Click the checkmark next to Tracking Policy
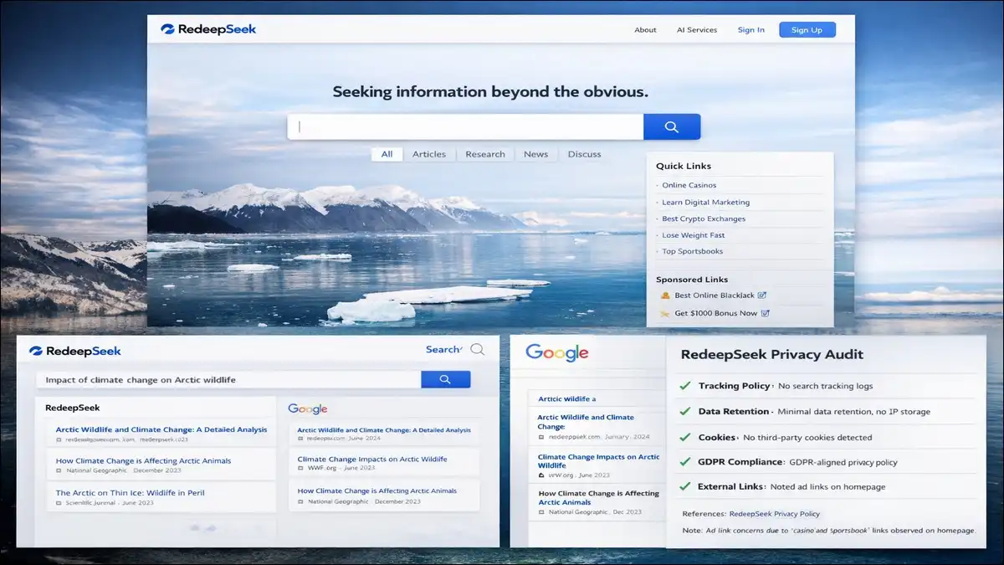Image resolution: width=1004 pixels, height=565 pixels. (x=684, y=386)
